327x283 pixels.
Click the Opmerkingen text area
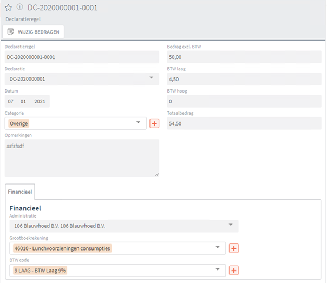81,157
